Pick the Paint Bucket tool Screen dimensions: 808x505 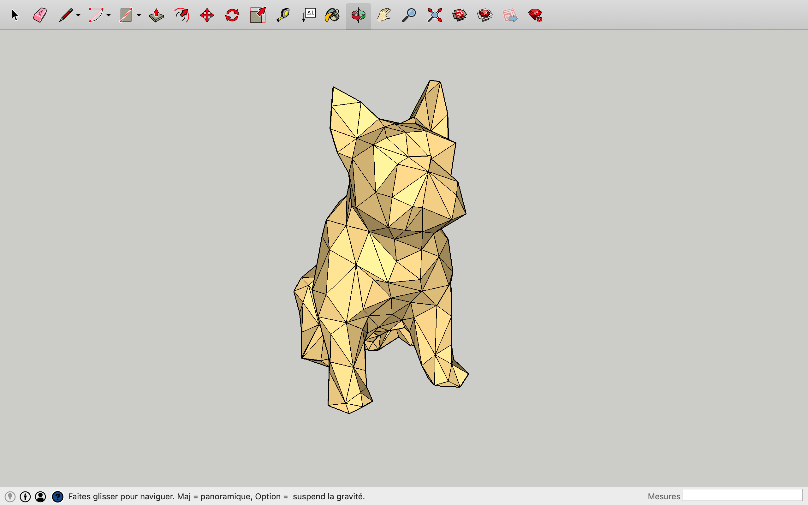pyautogui.click(x=333, y=15)
